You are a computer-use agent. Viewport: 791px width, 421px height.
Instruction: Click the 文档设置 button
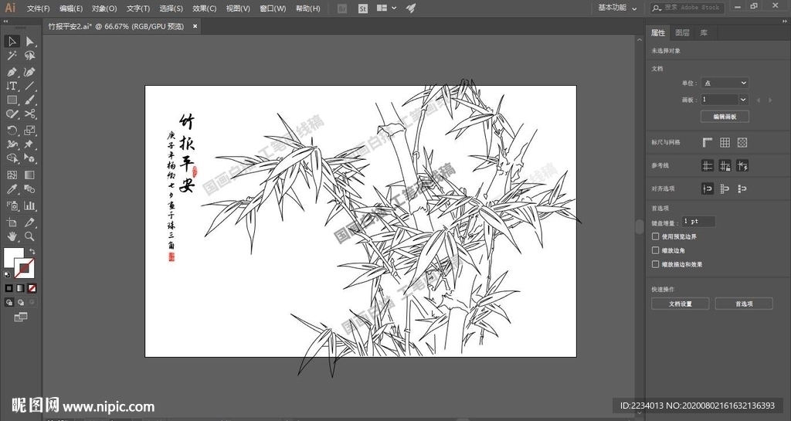680,304
